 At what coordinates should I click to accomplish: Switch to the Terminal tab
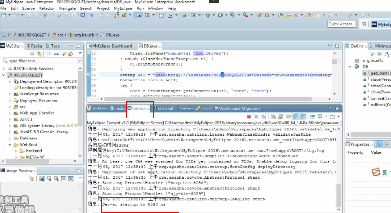coord(162,109)
